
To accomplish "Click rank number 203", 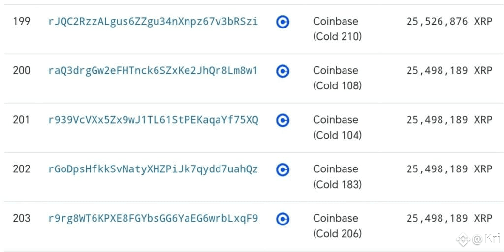I will click(22, 218).
